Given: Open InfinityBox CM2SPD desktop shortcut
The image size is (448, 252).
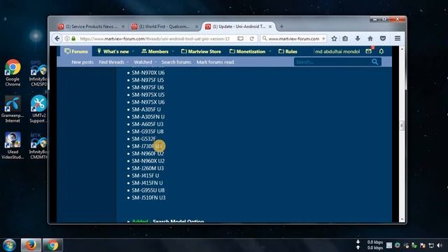Looking at the screenshot, I should (38, 73).
